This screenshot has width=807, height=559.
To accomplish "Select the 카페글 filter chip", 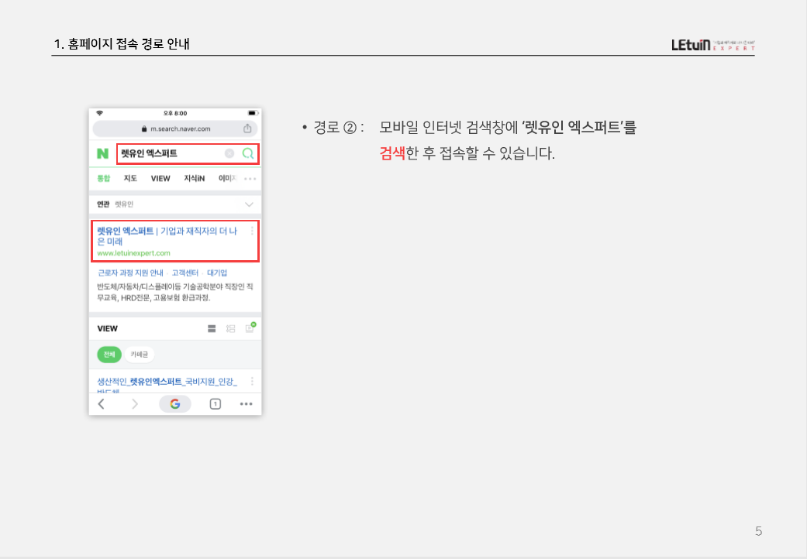I will 140,355.
